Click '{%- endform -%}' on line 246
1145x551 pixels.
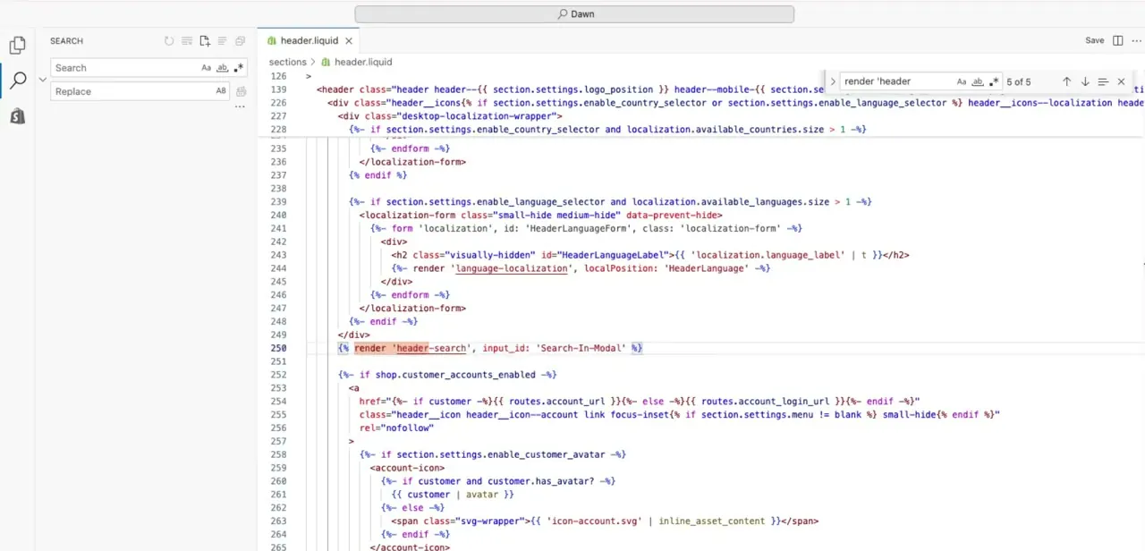point(410,295)
